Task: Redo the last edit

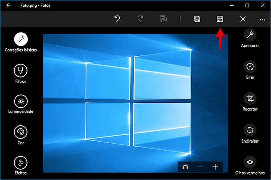Action: (140, 19)
